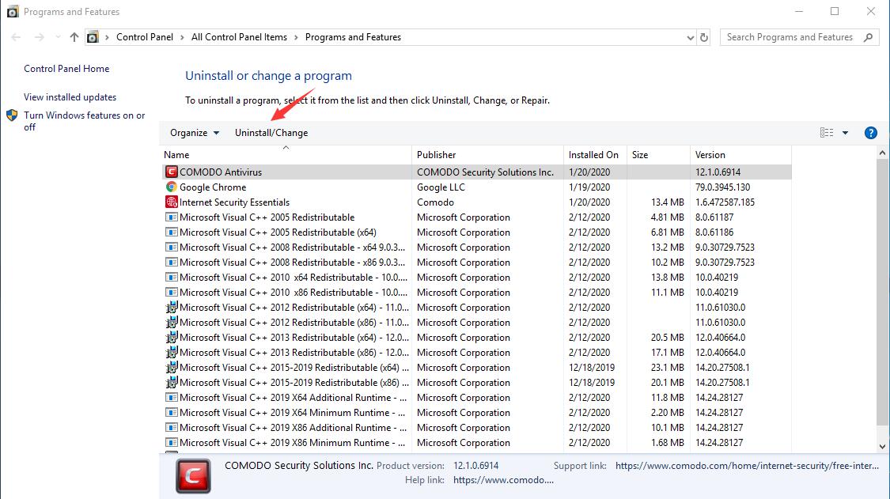Click icon of Visual C++ 2010 x64 Redistributable
This screenshot has width=890, height=499.
172,277
